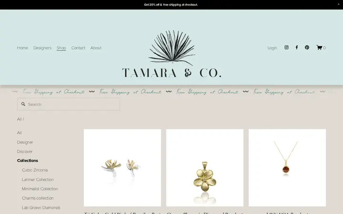This screenshot has width=343, height=214.
Task: Open the Contact page
Action: pyautogui.click(x=78, y=48)
